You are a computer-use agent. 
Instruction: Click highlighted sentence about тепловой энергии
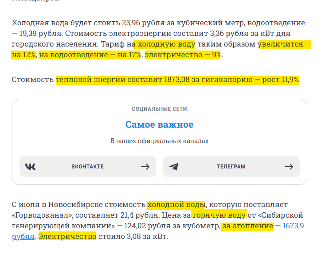click(177, 80)
